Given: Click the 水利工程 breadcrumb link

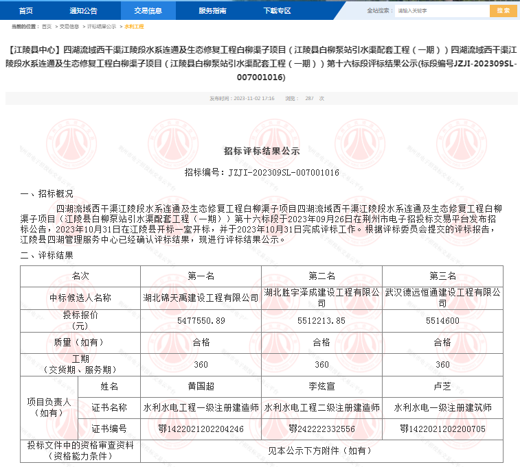Looking at the screenshot, I should coord(134,26).
